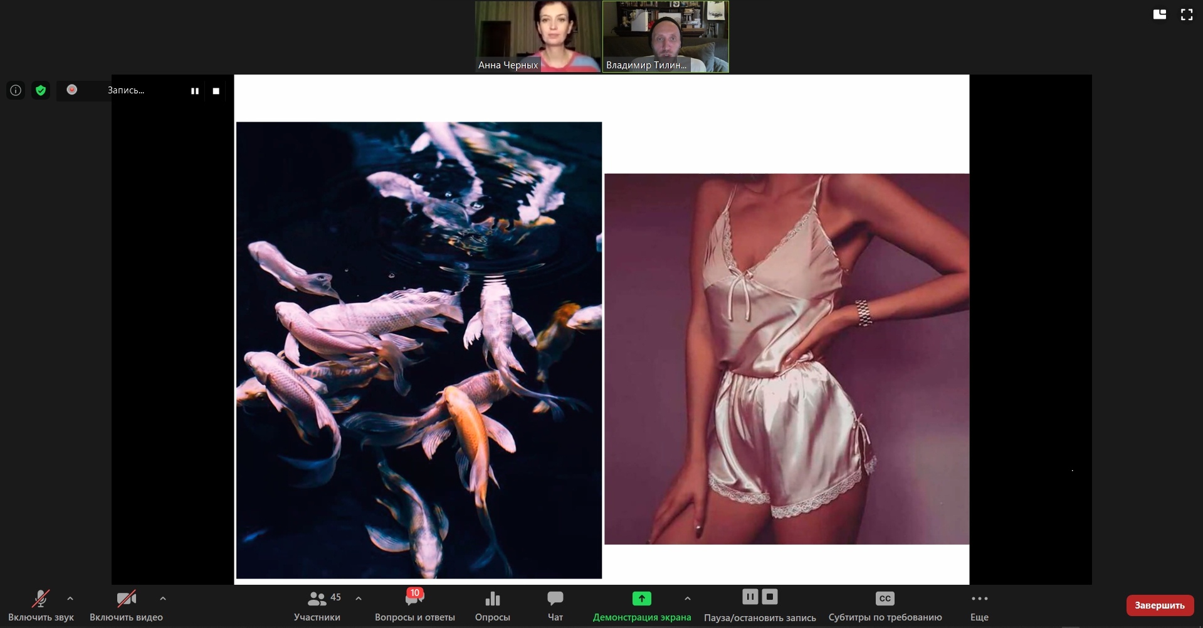Click the meeting info icon
Viewport: 1203px width, 628px height.
pyautogui.click(x=16, y=90)
